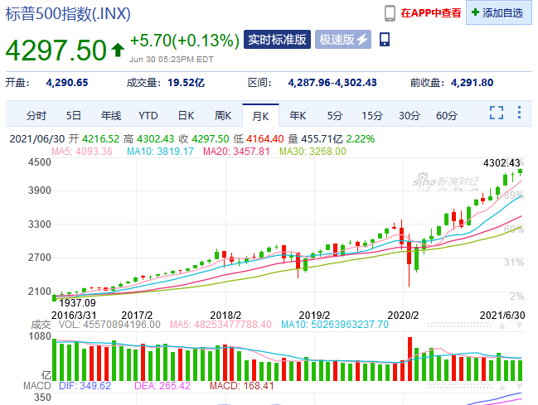Click the Jun 30 05:23PM EDT timestamp
The width and height of the screenshot is (538, 405).
[x=172, y=60]
